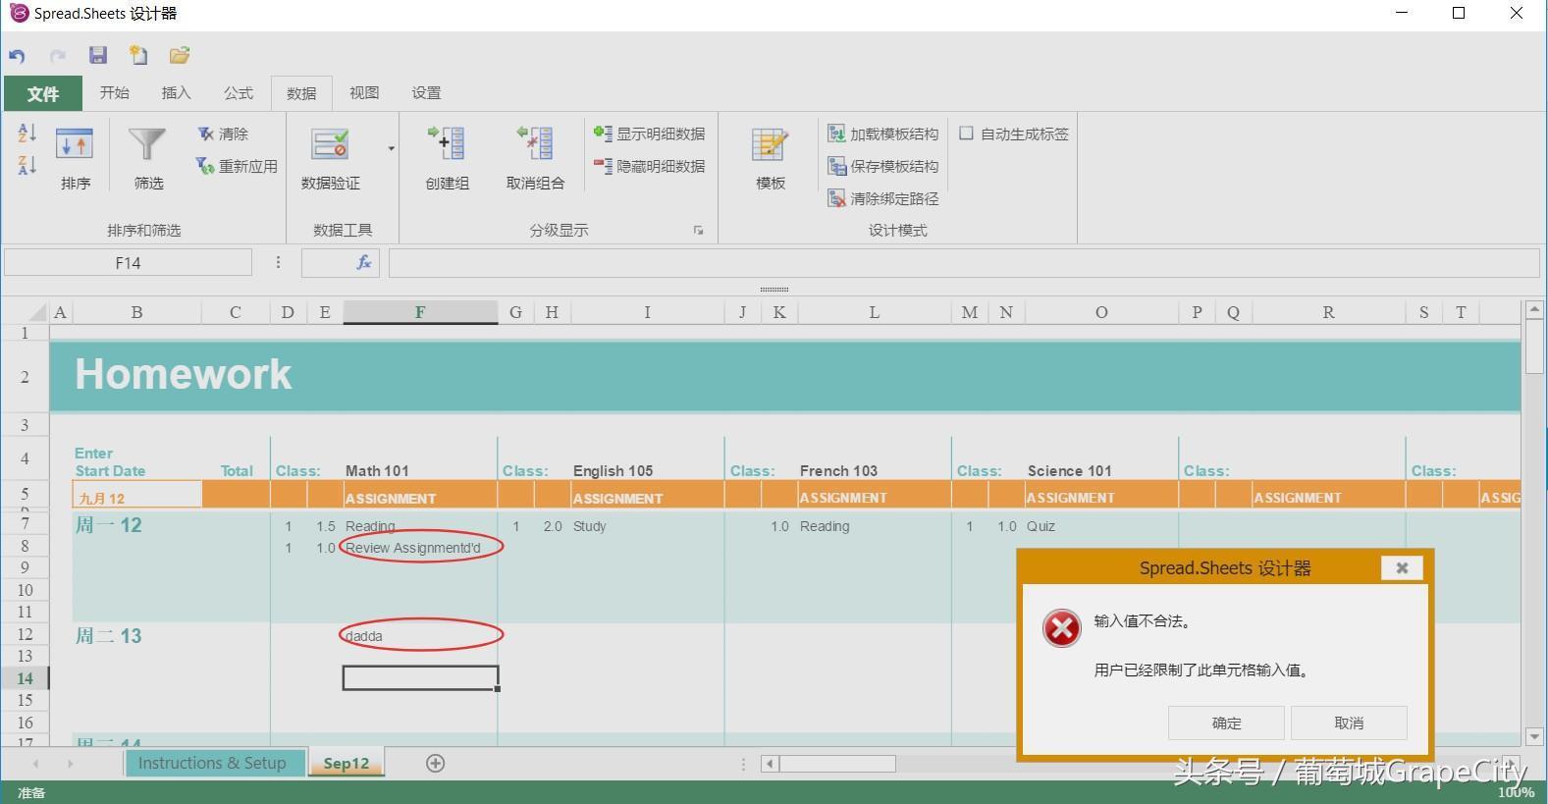Select all cells corner triangle
This screenshot has width=1548, height=804.
[x=36, y=312]
